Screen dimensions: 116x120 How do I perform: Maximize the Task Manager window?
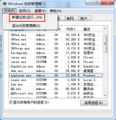click(97, 3)
